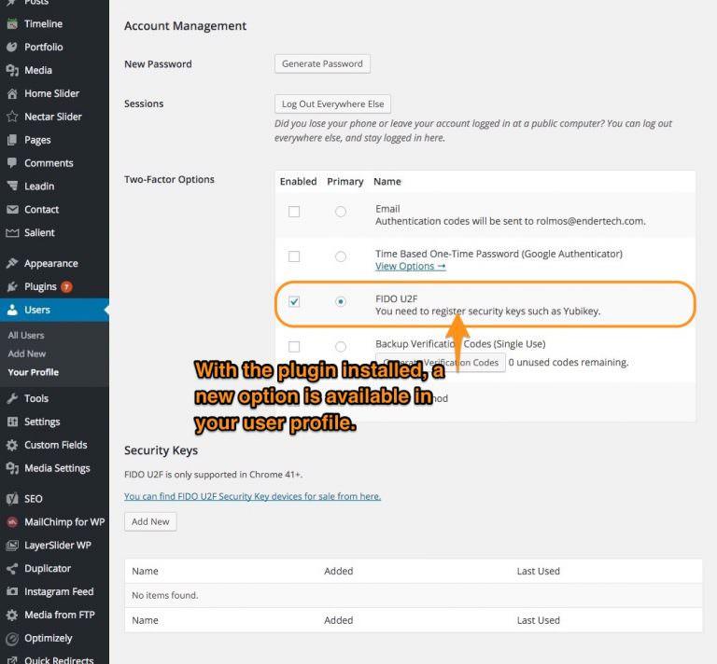Click the Comments speech bubble icon
Image resolution: width=717 pixels, height=664 pixels.
click(x=12, y=163)
